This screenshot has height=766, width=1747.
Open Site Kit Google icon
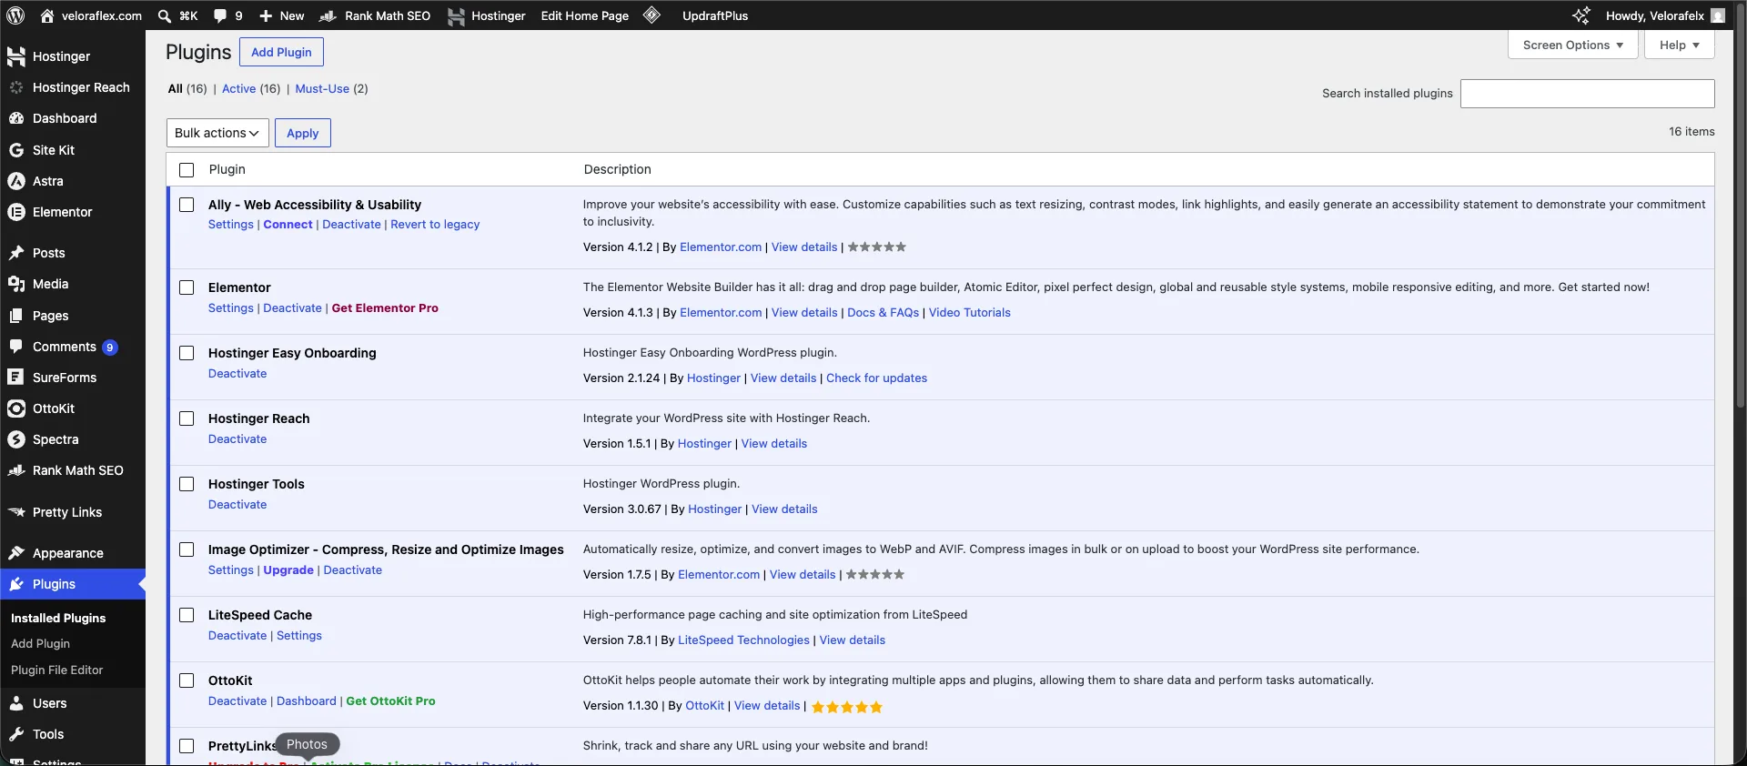tap(15, 150)
